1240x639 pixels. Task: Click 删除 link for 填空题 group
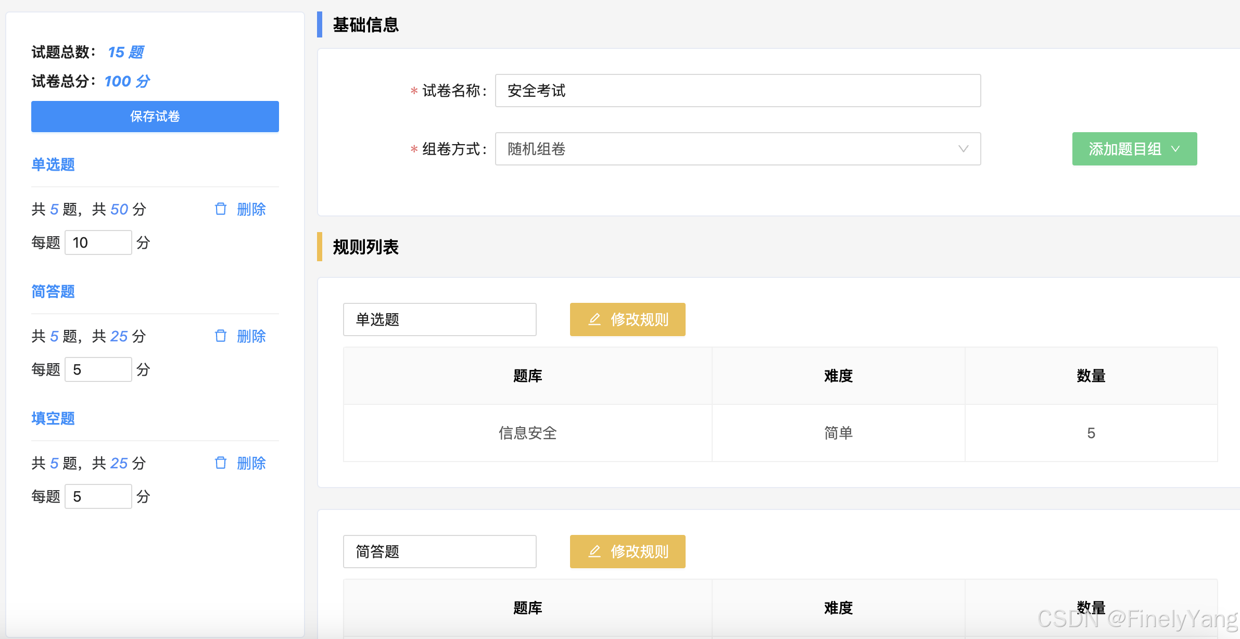[x=251, y=463]
